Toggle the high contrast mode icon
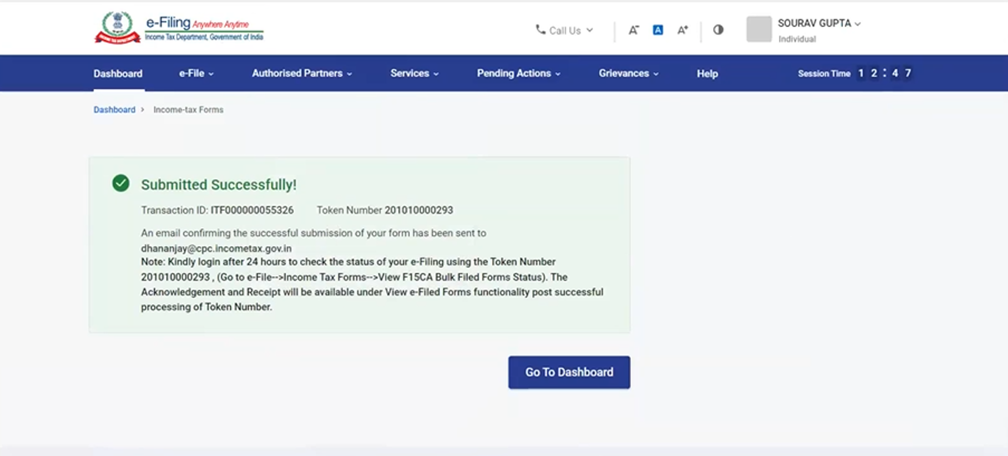 718,30
